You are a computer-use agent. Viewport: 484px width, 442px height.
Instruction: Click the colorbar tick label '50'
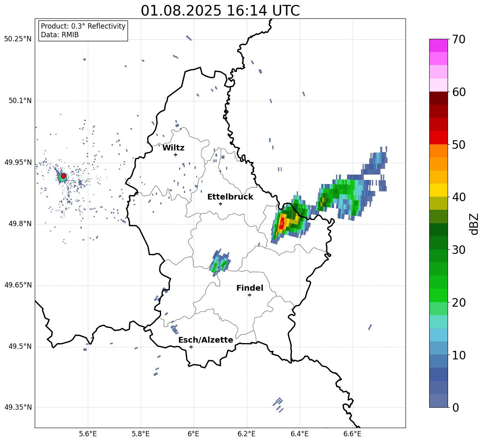(458, 144)
